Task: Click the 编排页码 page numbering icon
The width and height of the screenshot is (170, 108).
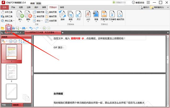Action: [x=120, y=15]
